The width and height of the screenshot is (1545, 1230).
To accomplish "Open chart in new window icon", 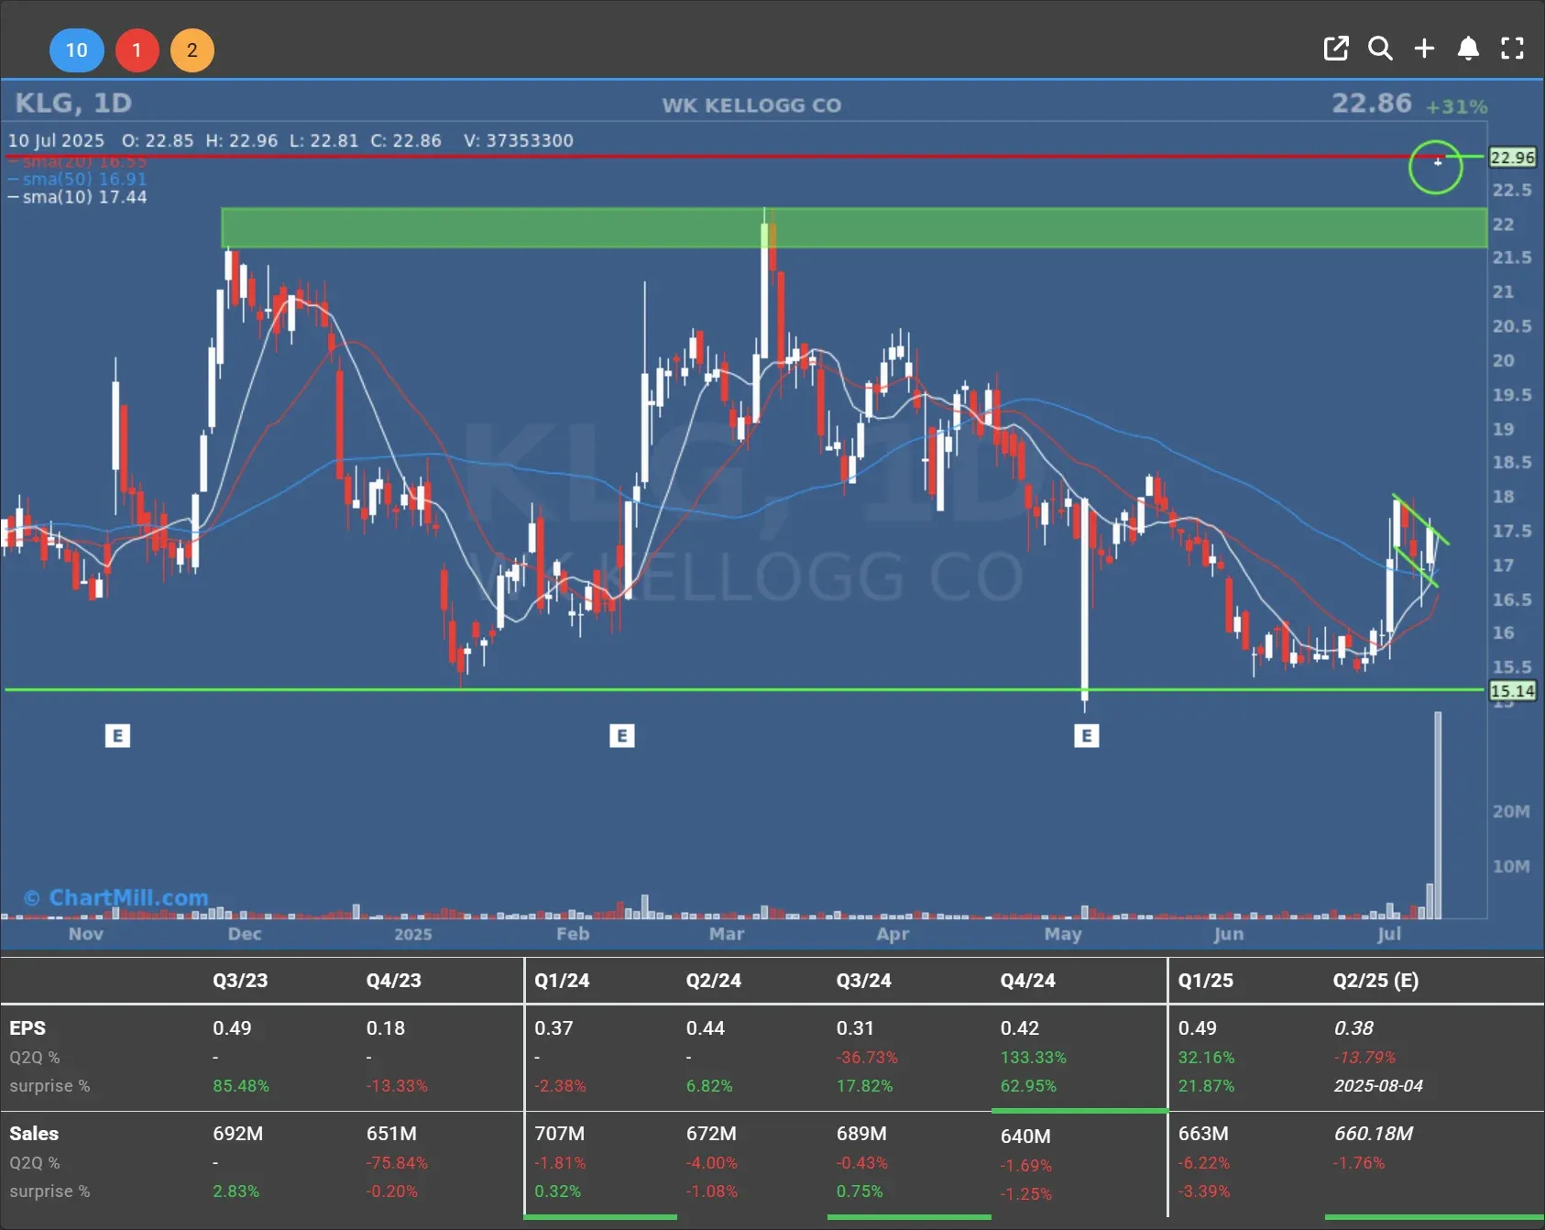I will click(1336, 49).
